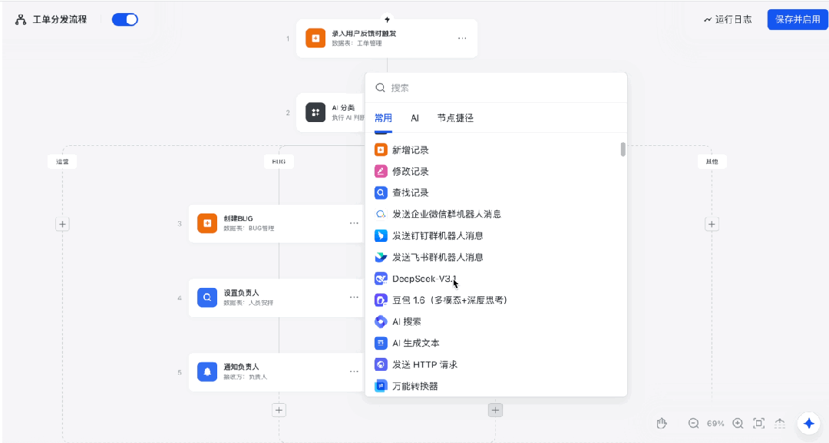Click the 发送 HTTP 请求 label
Viewport: 829px width, 443px height.
[x=425, y=365]
